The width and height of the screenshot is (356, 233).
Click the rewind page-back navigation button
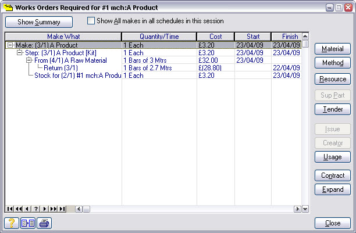[x=19, y=209]
